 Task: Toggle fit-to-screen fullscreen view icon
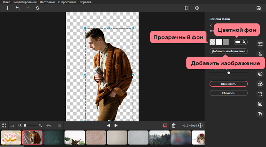[x=4, y=125]
